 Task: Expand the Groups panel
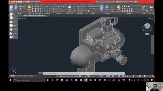[145, 13]
